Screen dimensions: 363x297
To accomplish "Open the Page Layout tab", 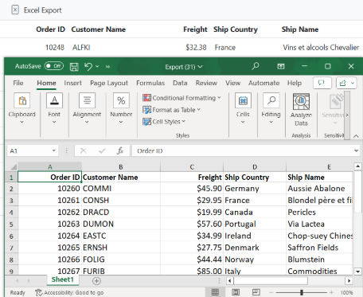I will (x=109, y=83).
